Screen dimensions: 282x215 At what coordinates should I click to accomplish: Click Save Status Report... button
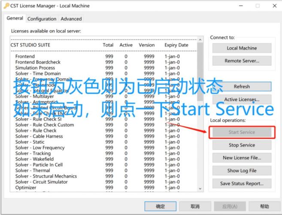242,184
